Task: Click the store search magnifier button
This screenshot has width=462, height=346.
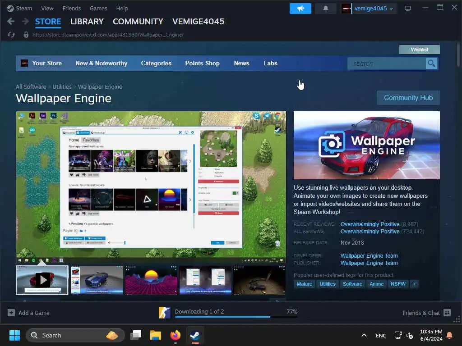Action: pos(432,63)
